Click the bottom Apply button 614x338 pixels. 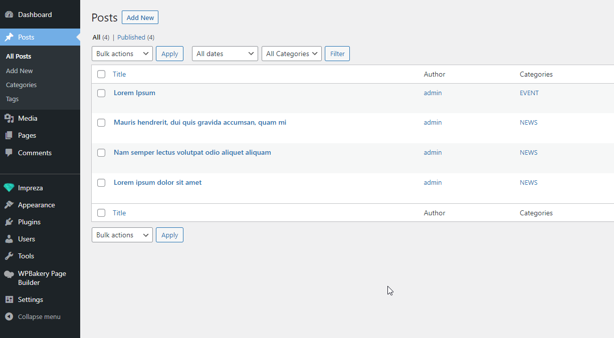coord(169,235)
